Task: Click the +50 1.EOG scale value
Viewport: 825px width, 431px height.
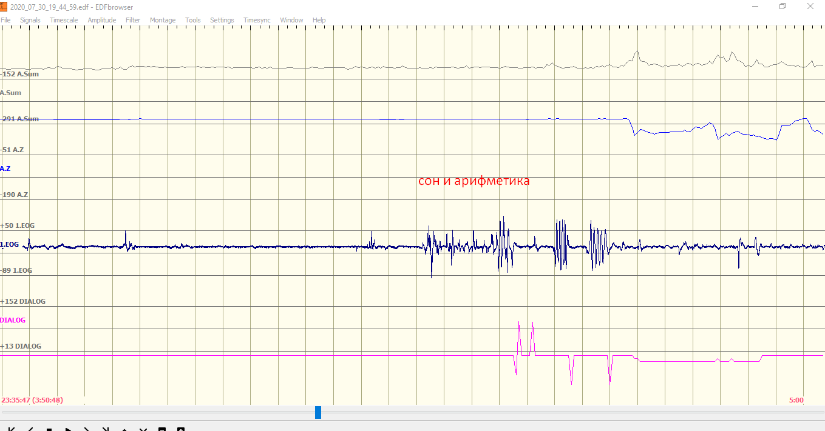Action: pos(18,226)
